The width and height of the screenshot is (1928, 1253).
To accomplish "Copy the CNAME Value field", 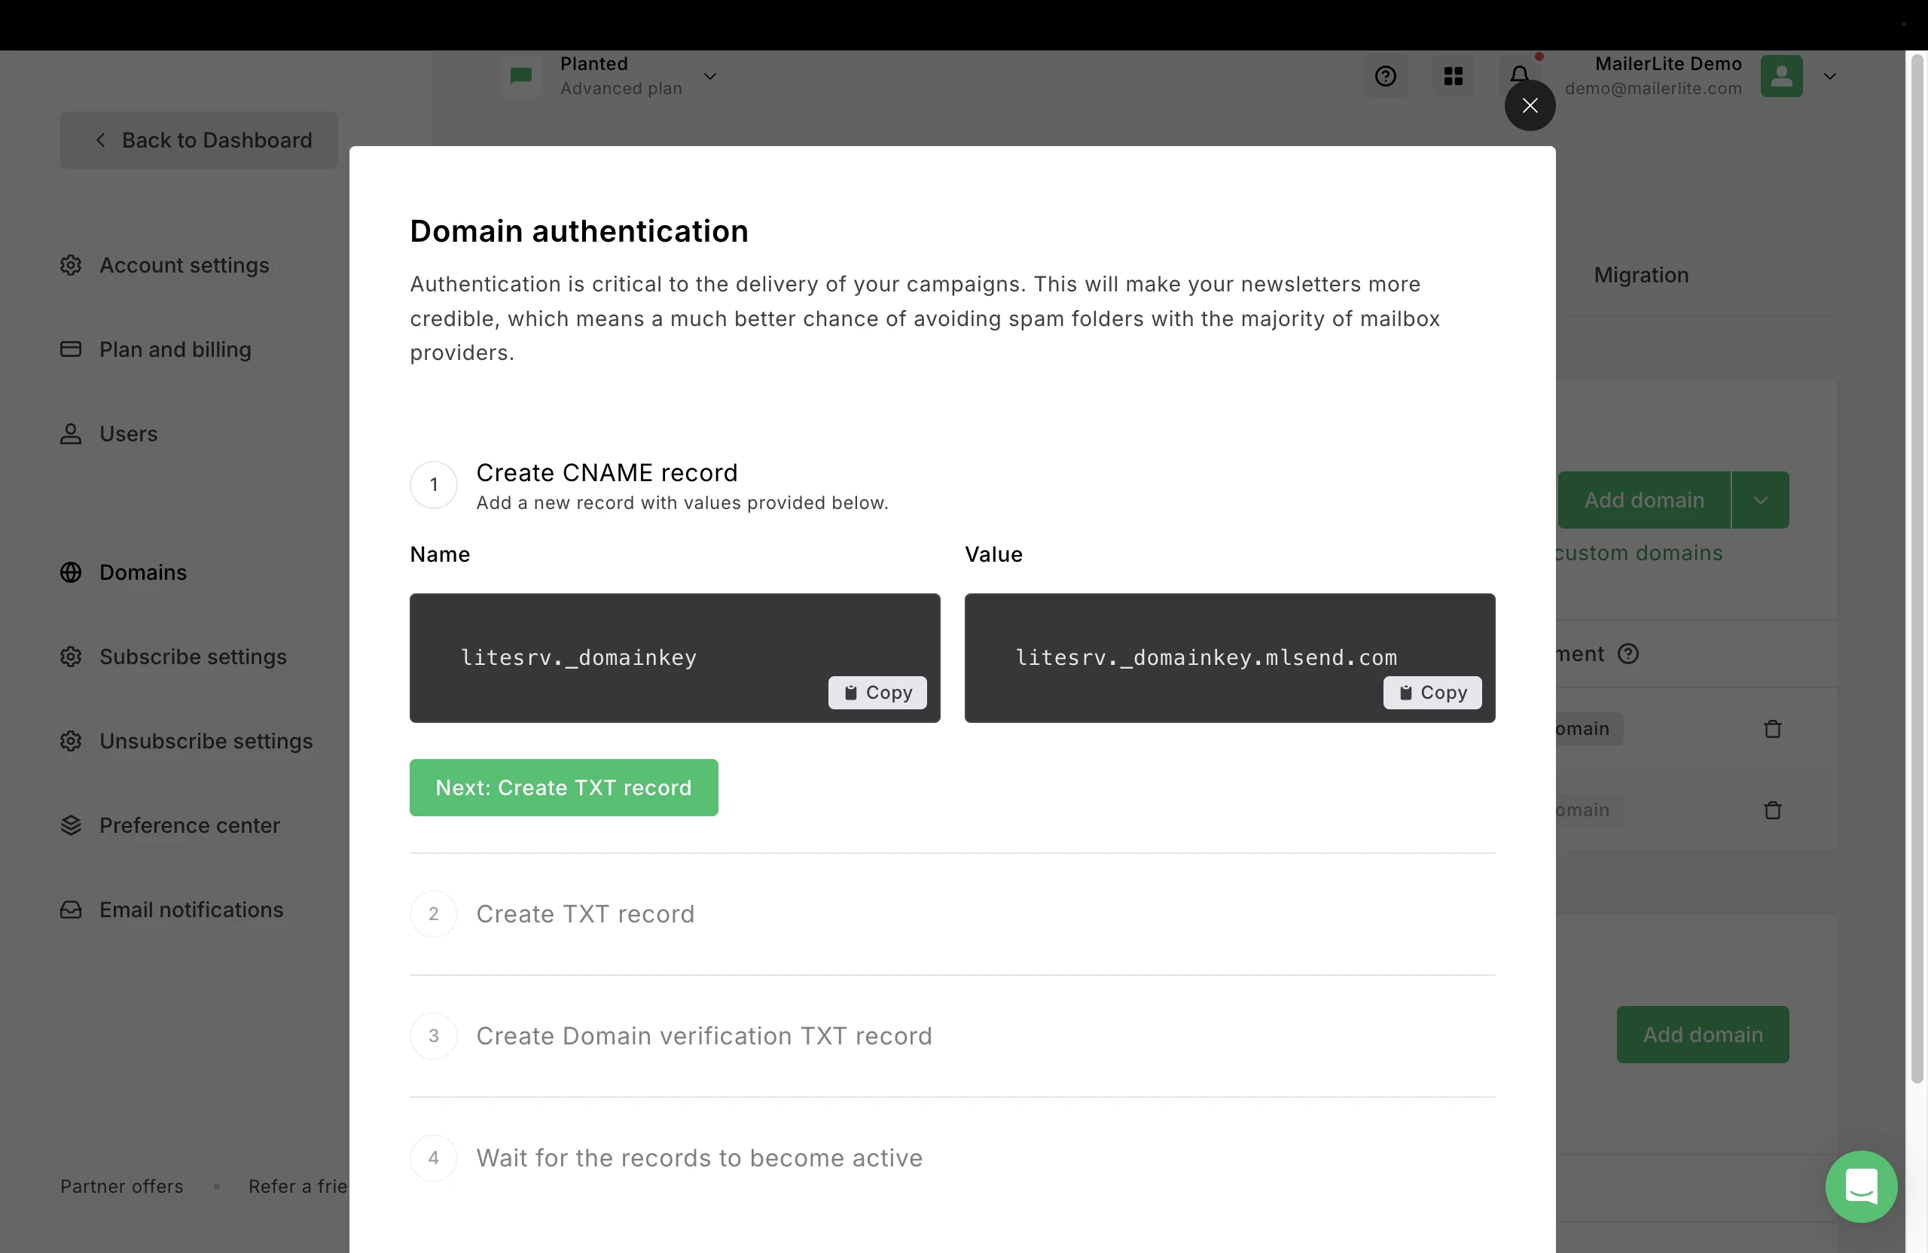I will (x=1432, y=693).
